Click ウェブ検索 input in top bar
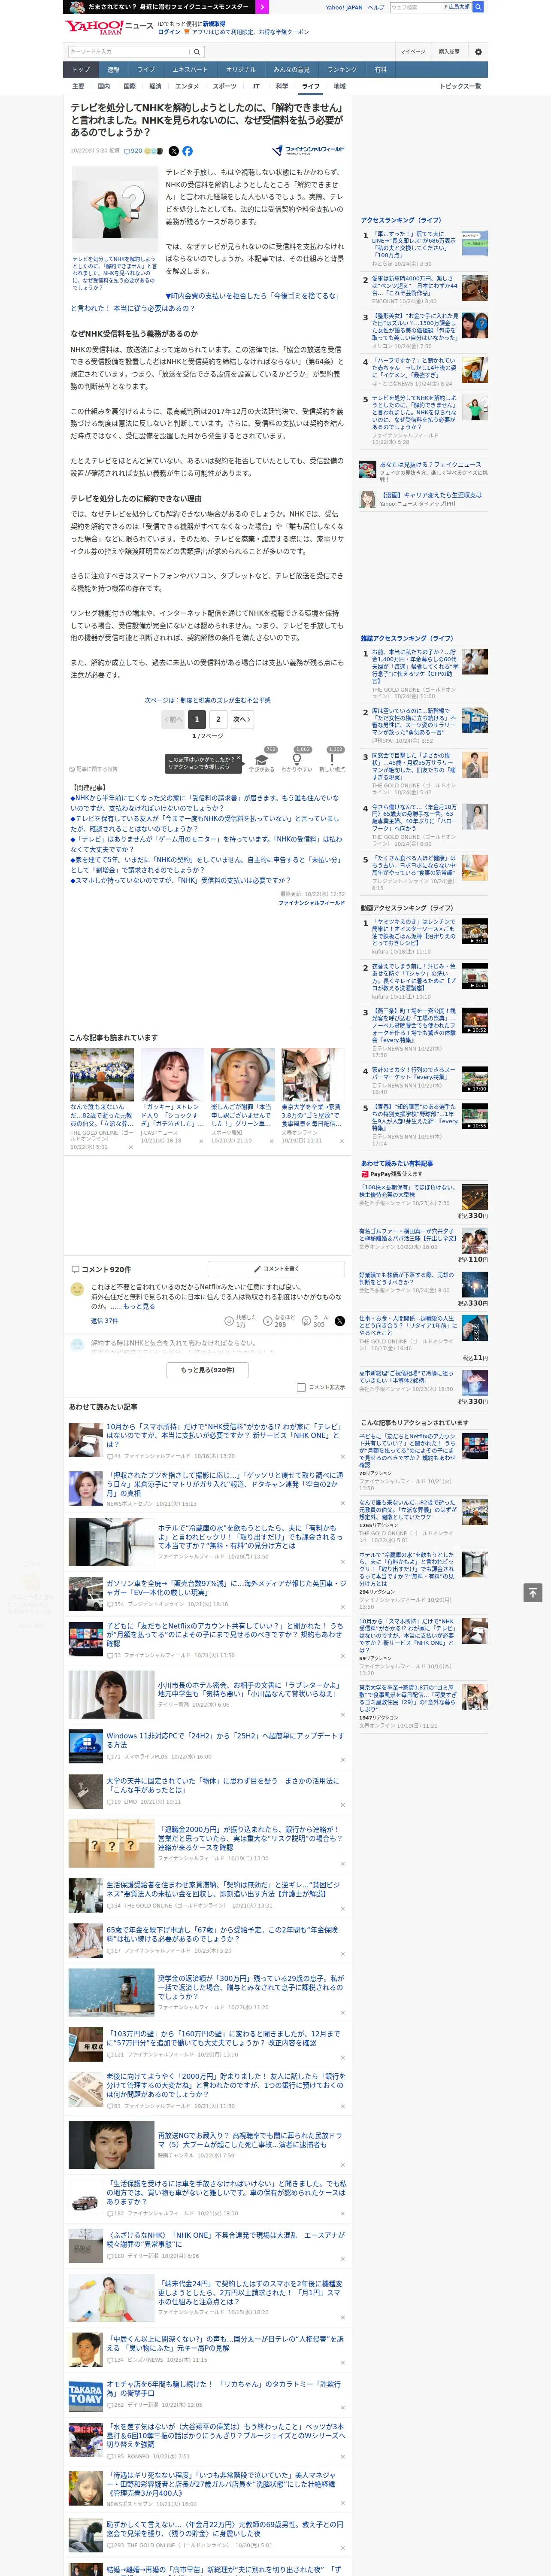The width and height of the screenshot is (551, 2576). (x=416, y=7)
